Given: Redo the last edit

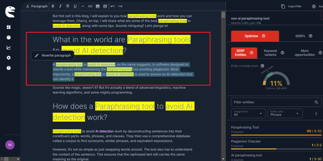Looking at the screenshot, I should pyautogui.click(x=120, y=6).
